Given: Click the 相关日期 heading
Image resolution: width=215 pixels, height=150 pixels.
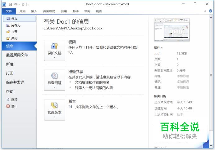Looking at the screenshot, I should (160, 96).
